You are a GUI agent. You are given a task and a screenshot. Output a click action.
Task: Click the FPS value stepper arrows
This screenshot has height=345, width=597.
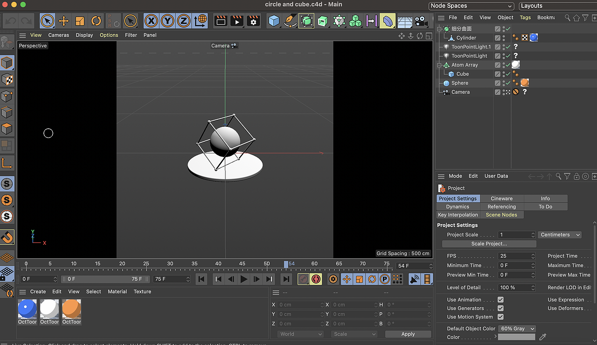(533, 256)
